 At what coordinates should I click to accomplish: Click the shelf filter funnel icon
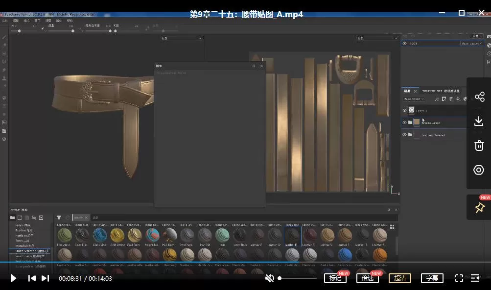[x=59, y=217]
